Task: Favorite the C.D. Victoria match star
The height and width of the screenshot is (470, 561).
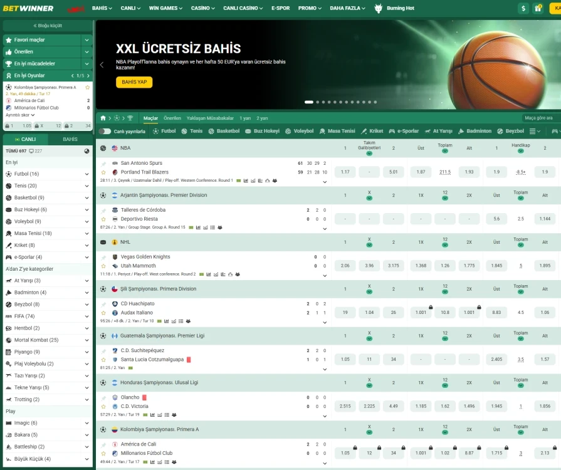Action: (103, 407)
